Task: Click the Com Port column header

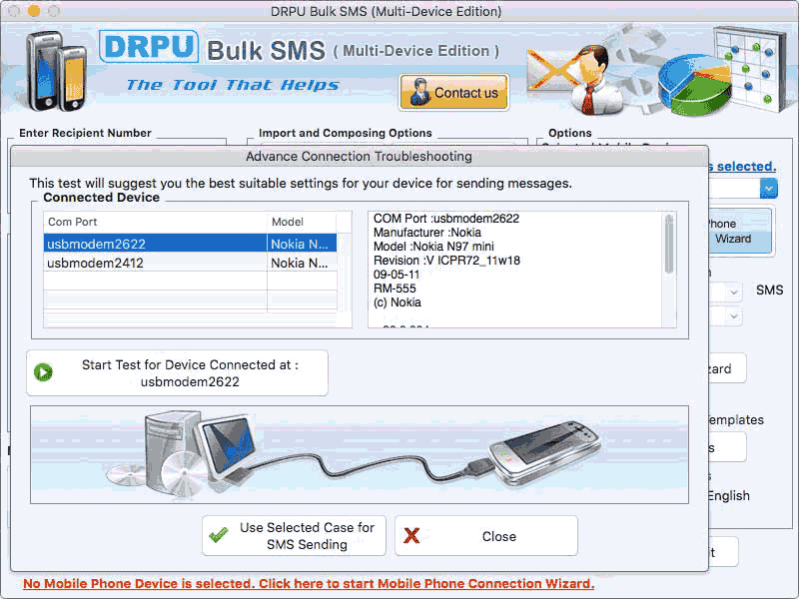Action: 70,222
